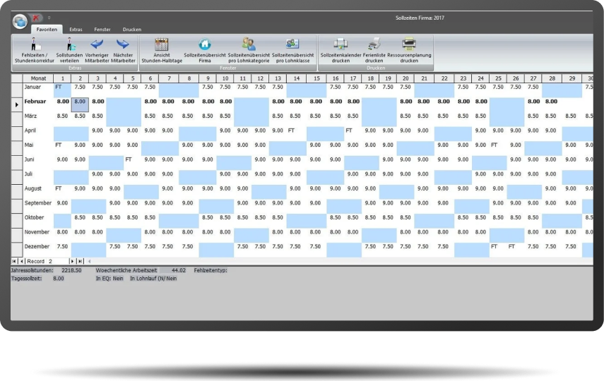The height and width of the screenshot is (381, 604).
Task: Open Sollzeitenübersicht pro Lohnklasse
Action: point(292,50)
